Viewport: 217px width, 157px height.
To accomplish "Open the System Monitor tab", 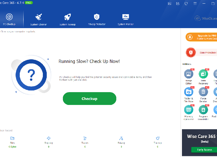I will (x=126, y=20).
